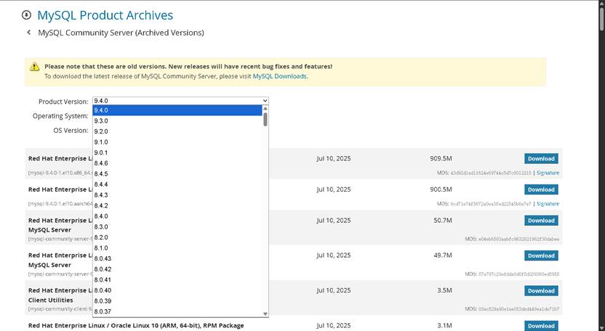
Task: Open the Product Version combo box showing 9.4.0
Action: pyautogui.click(x=180, y=101)
